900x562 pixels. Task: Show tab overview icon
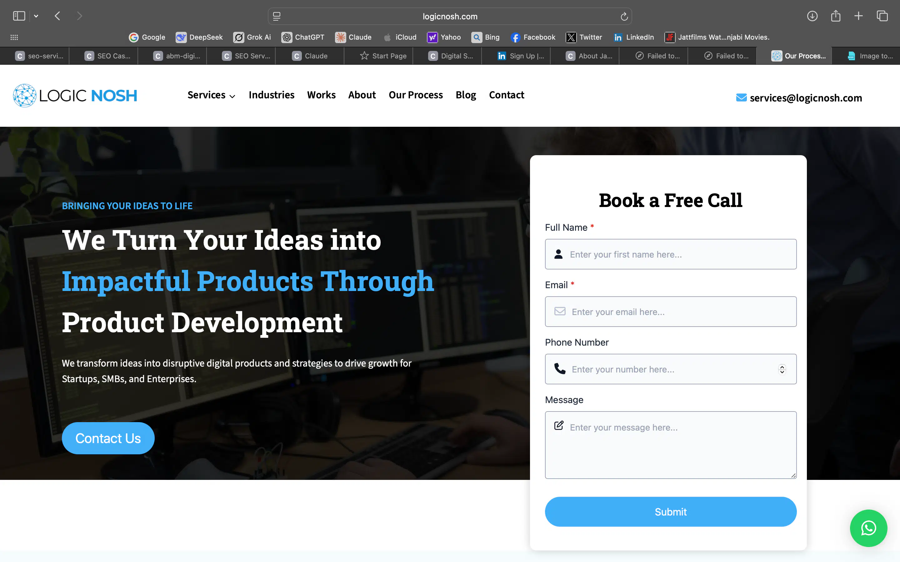tap(882, 16)
